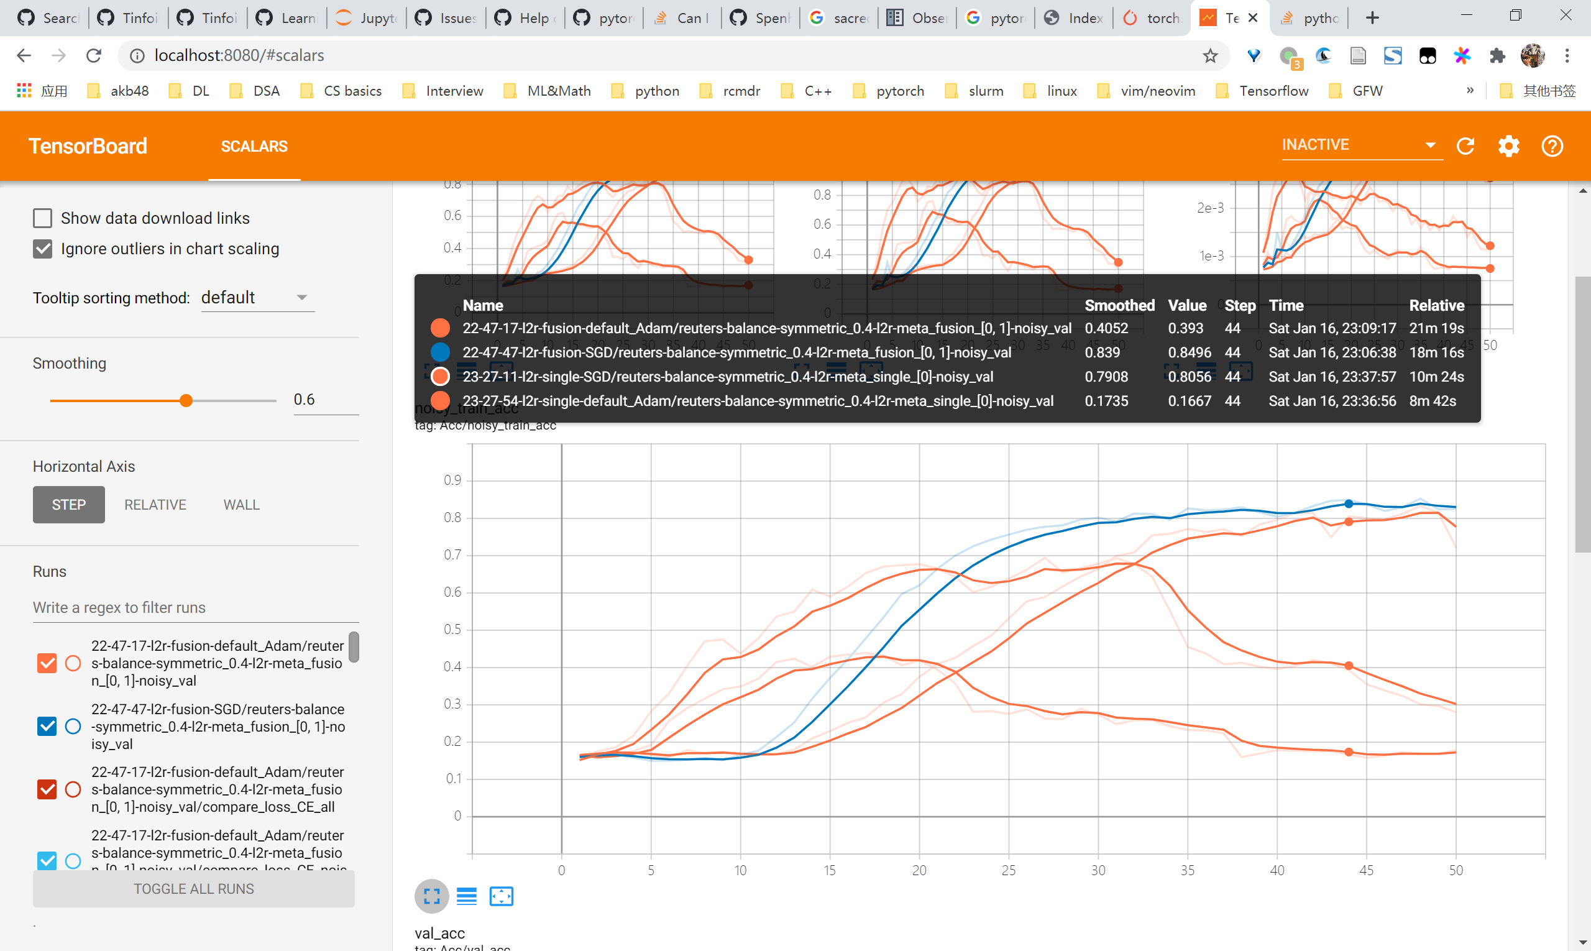Focus the regex filter runs field
Image resolution: width=1591 pixels, height=951 pixels.
[195, 607]
